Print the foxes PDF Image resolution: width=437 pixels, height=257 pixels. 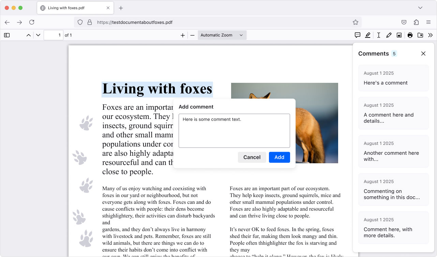410,35
